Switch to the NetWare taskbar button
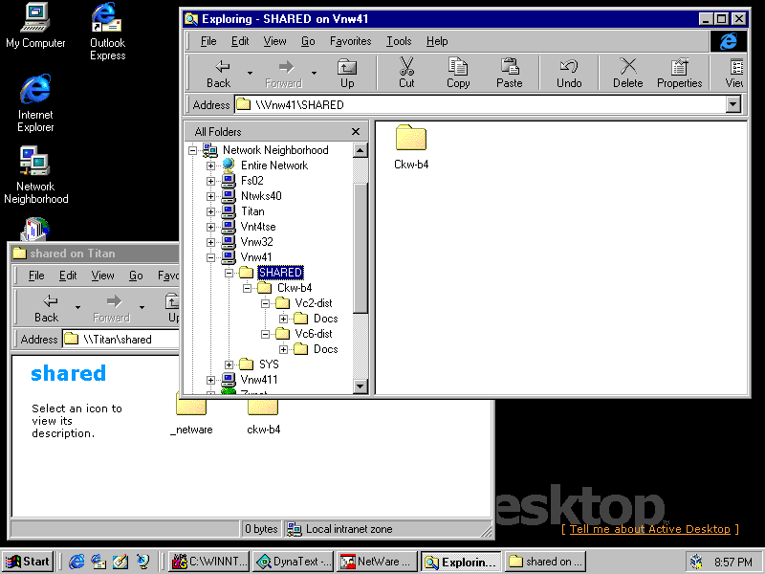Screen dimensions: 765x574 (x=377, y=562)
